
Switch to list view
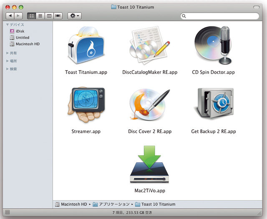40,16
